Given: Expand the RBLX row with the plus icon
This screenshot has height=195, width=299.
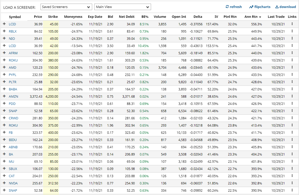Looking at the screenshot, I should tap(4, 31).
